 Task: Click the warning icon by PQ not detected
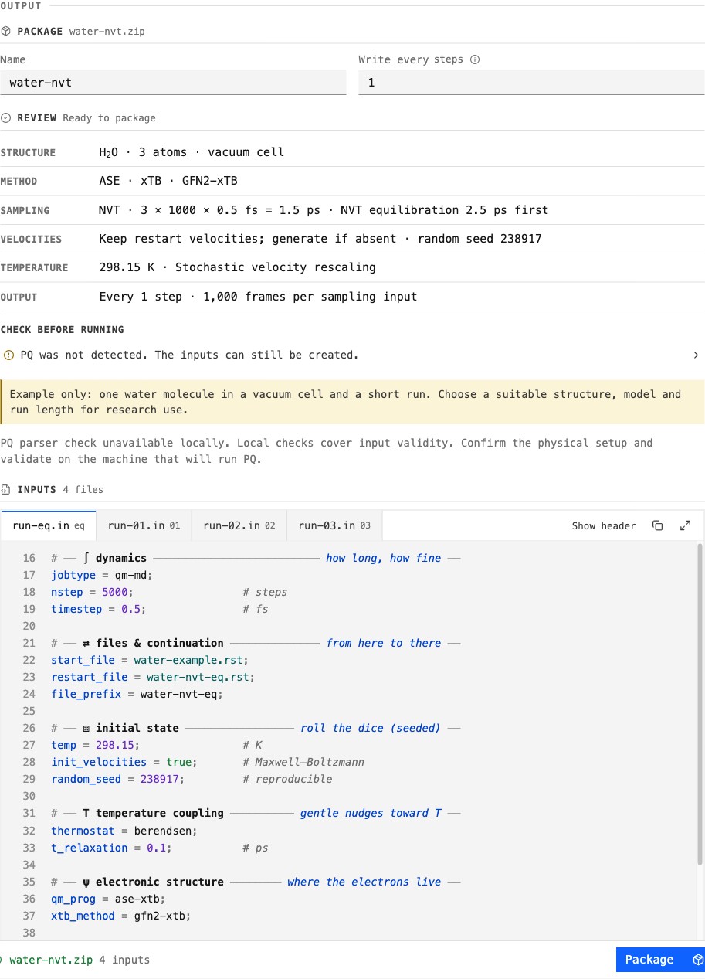[x=8, y=355]
